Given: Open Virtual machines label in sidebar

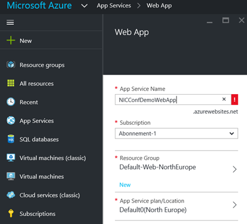Looking at the screenshot, I should [42, 177].
